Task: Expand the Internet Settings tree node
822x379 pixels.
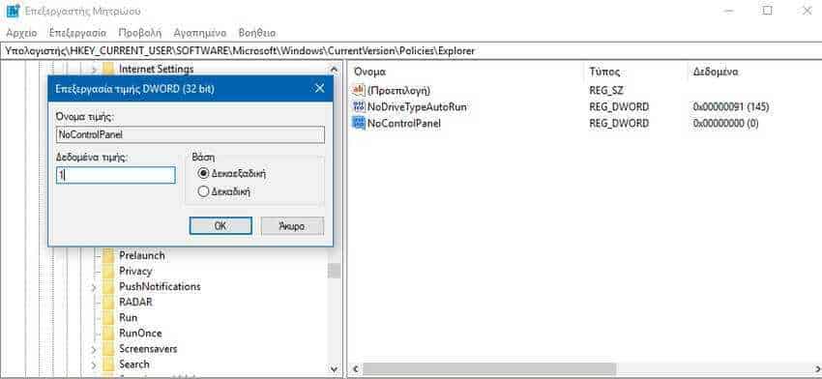Action: tap(94, 69)
